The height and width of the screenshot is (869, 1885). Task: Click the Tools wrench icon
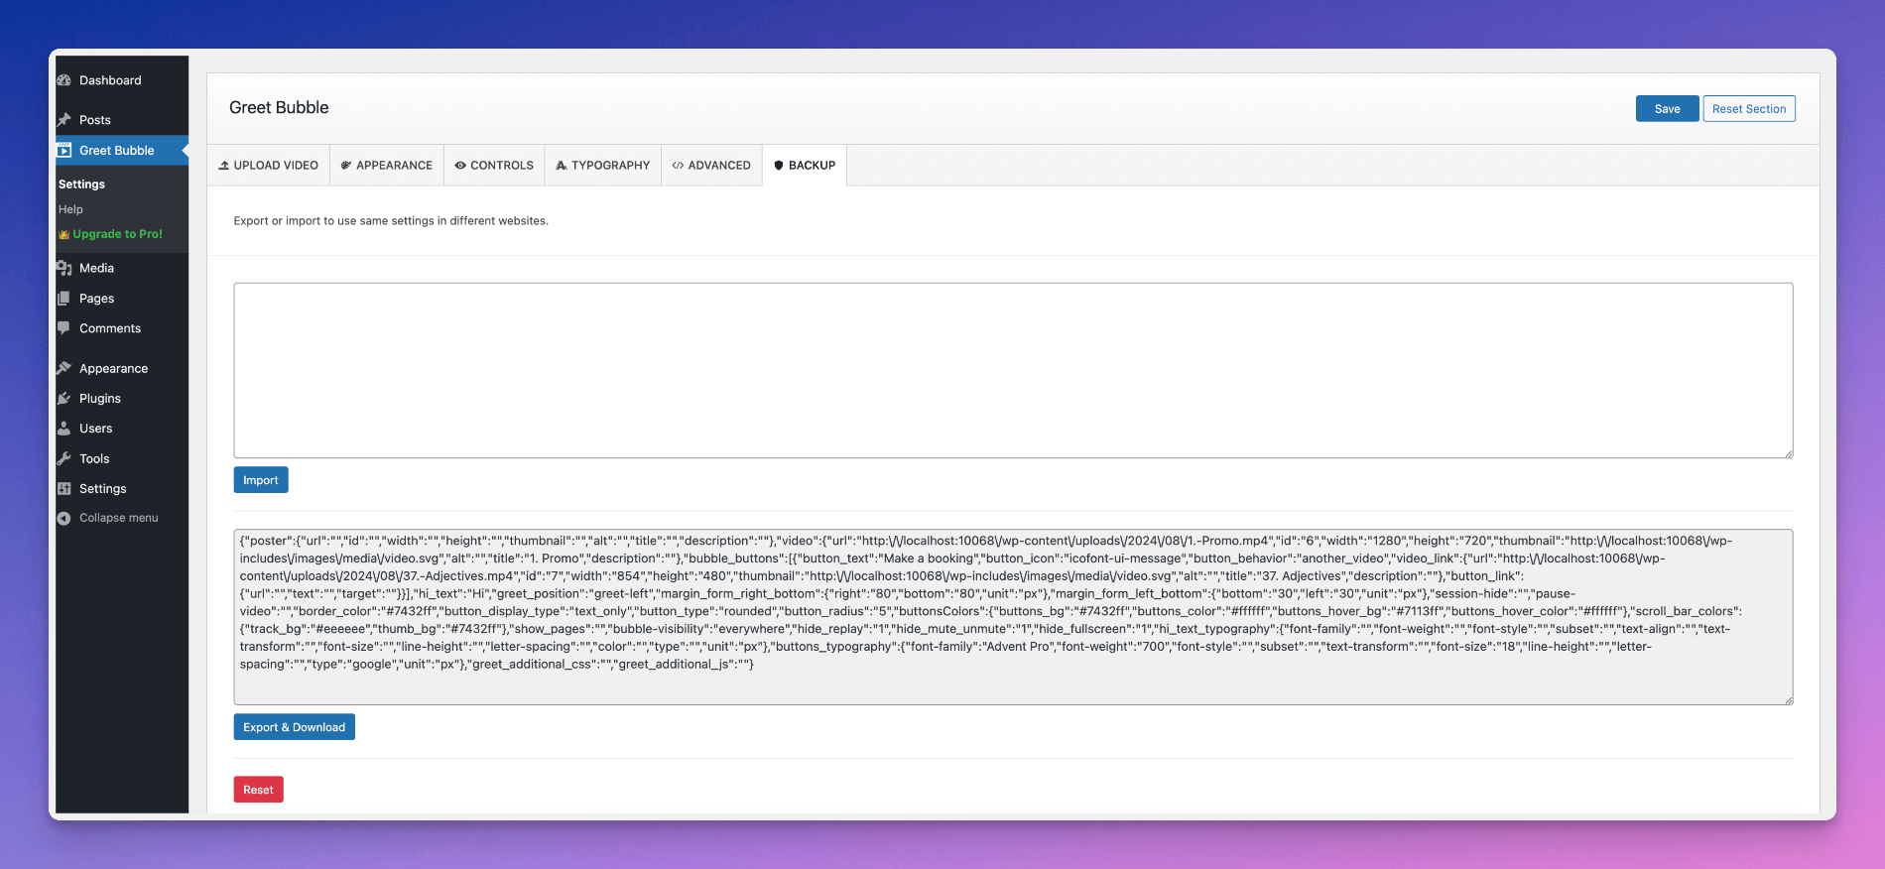click(x=63, y=458)
